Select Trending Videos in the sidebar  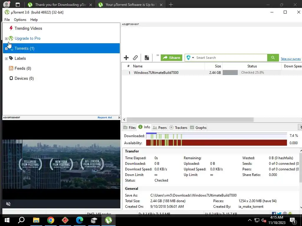point(28,29)
